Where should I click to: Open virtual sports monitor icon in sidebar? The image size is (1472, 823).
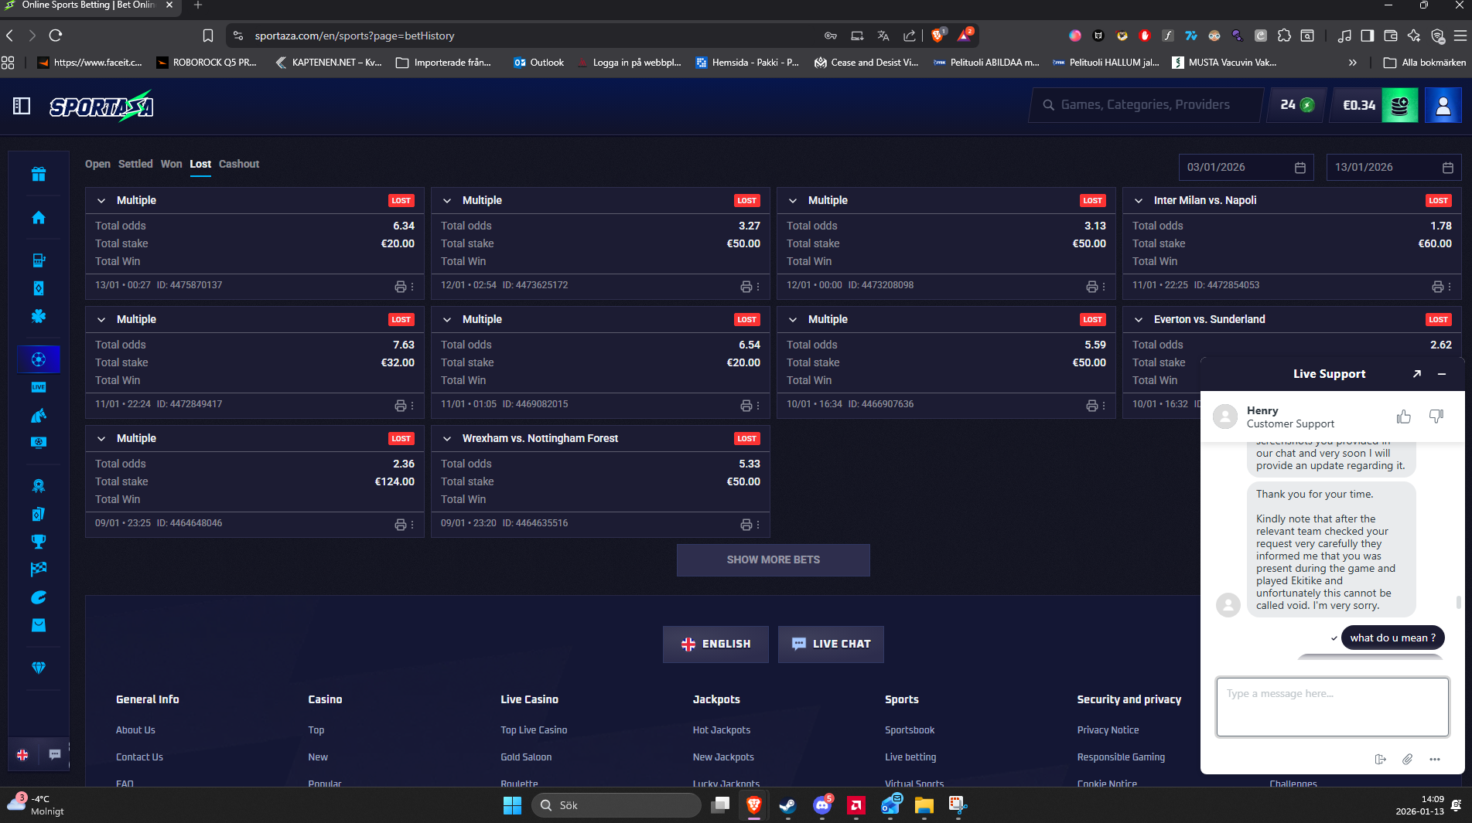tap(39, 443)
